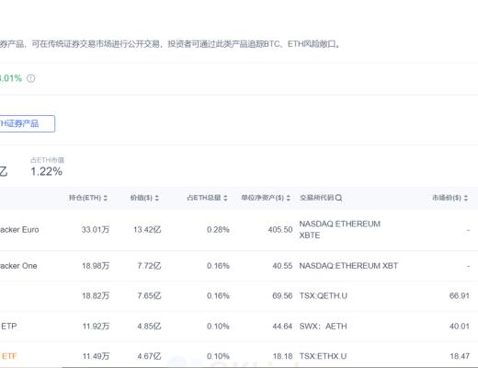The height and width of the screenshot is (368, 478).
Task: Click SWX: AETH exchange code
Action: (323, 326)
